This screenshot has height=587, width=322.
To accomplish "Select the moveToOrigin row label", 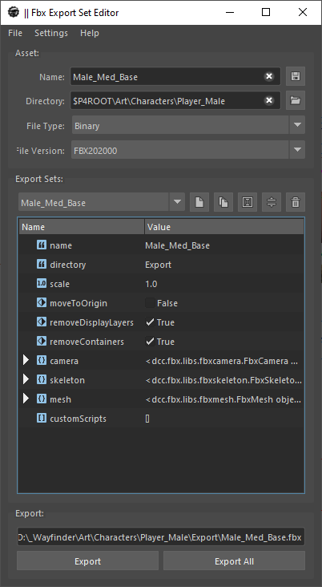I will point(78,303).
